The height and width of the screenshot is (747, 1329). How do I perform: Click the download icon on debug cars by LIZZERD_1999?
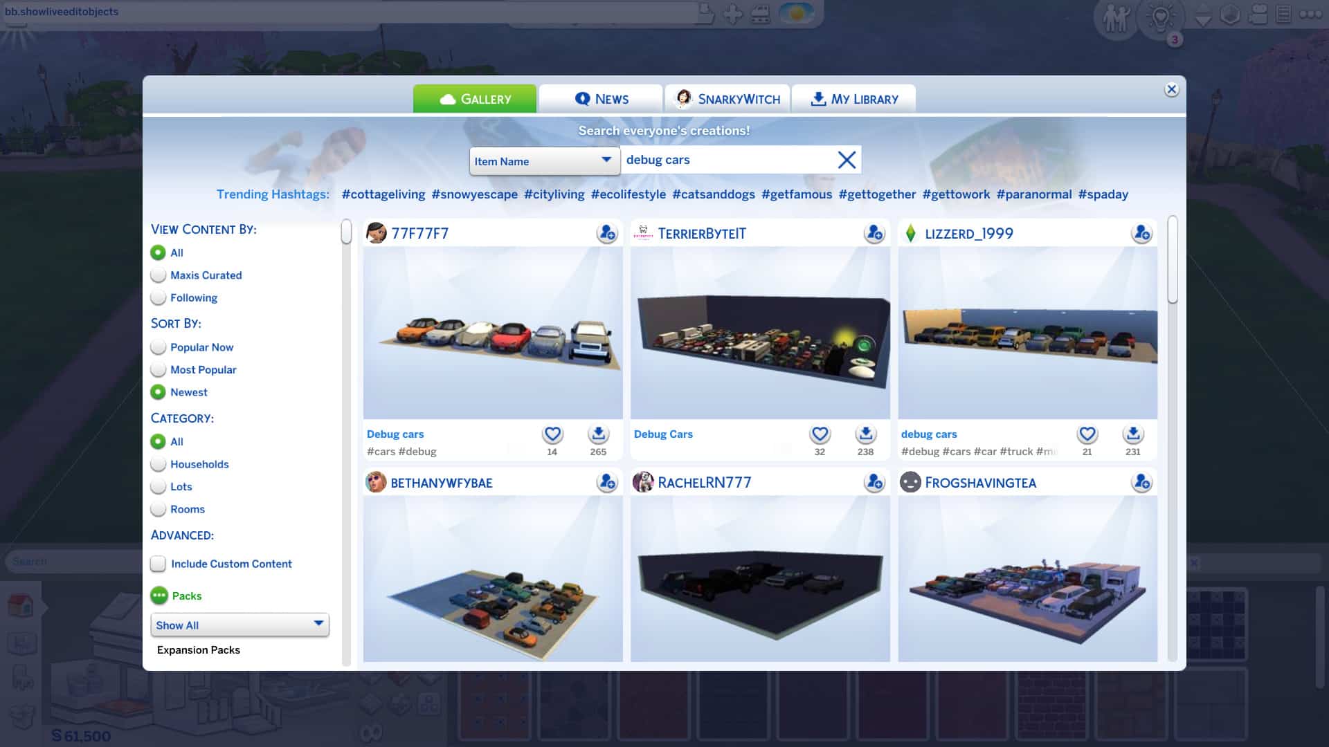[x=1132, y=434]
